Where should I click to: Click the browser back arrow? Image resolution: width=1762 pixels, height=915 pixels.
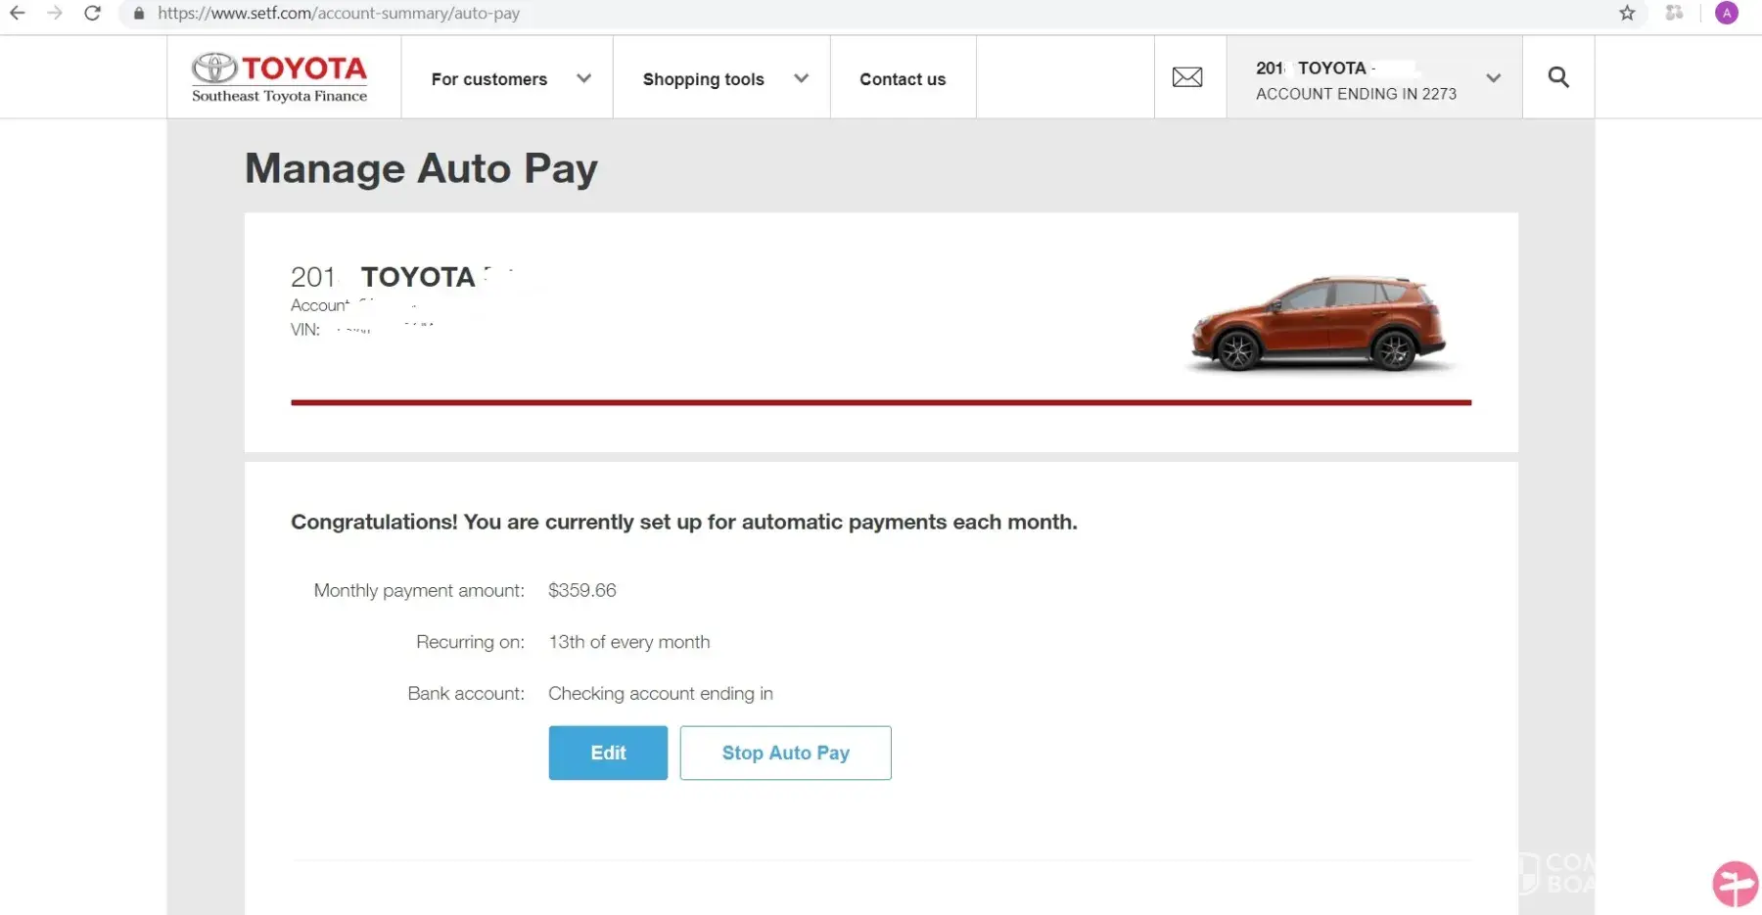[18, 14]
